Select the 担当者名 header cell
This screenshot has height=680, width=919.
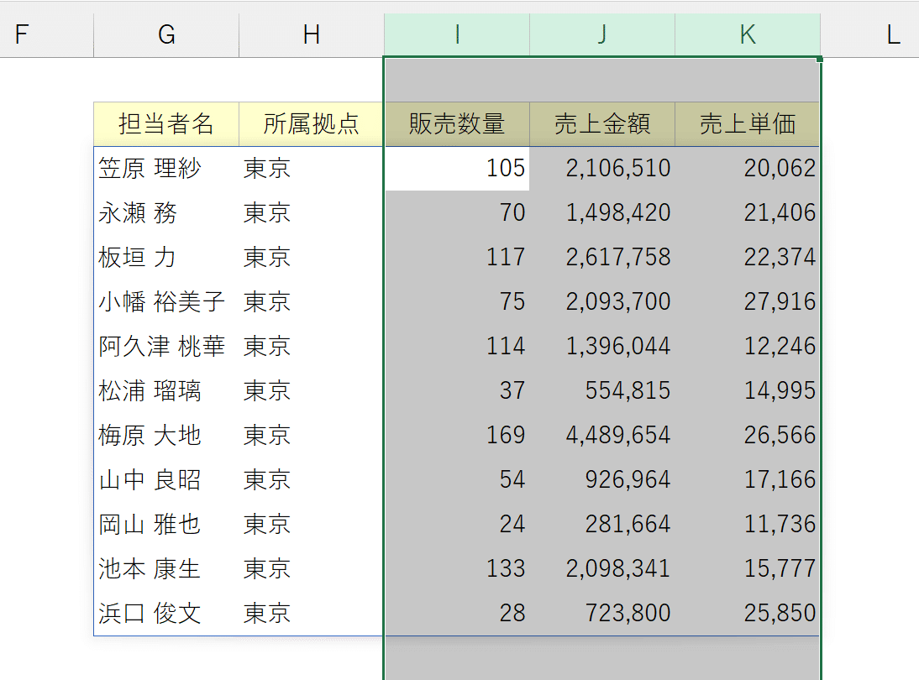tap(166, 124)
